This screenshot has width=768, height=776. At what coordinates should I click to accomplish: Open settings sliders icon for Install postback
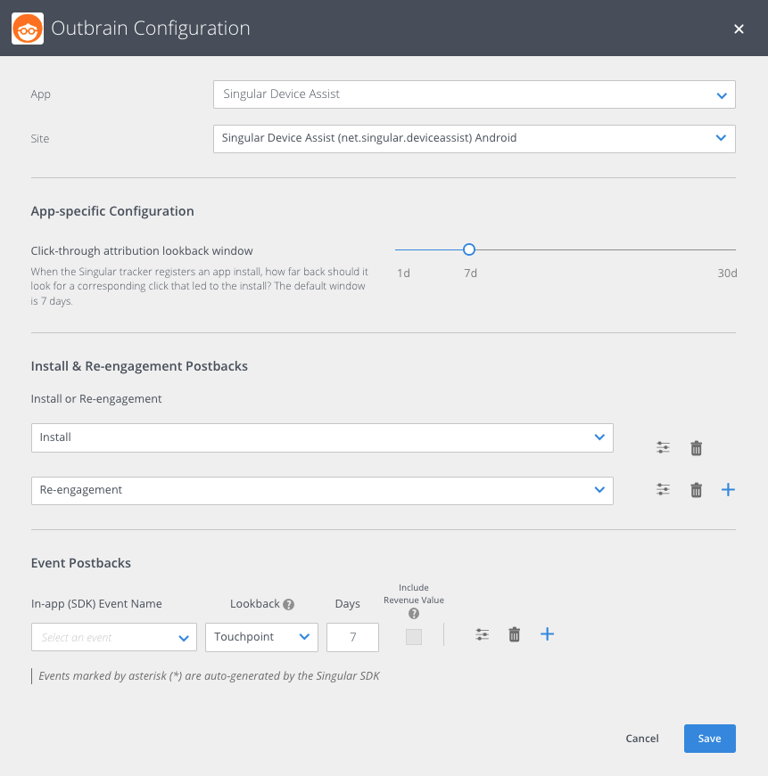click(x=663, y=448)
